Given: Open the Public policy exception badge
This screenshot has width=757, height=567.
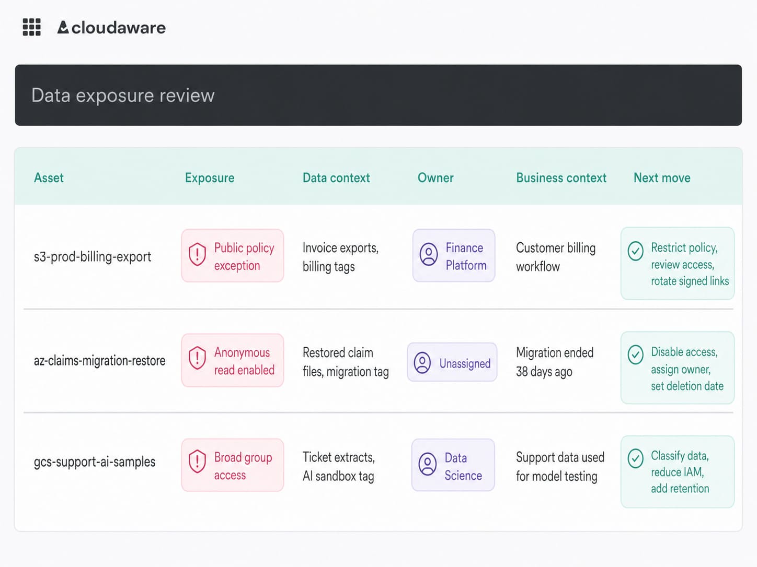Looking at the screenshot, I should [x=233, y=256].
